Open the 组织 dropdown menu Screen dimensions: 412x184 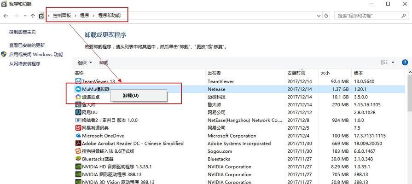85,63
